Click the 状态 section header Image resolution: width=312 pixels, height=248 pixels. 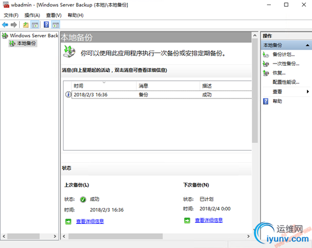[x=66, y=168]
